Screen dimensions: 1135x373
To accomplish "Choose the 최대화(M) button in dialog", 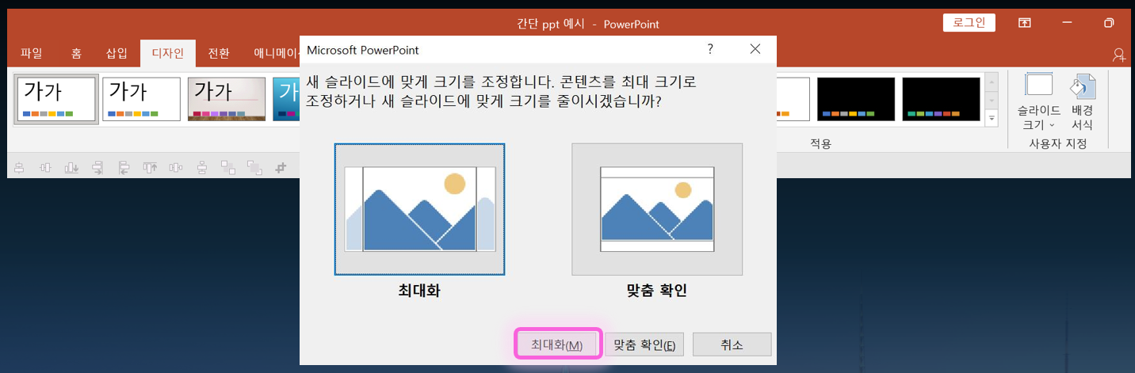I will [557, 344].
